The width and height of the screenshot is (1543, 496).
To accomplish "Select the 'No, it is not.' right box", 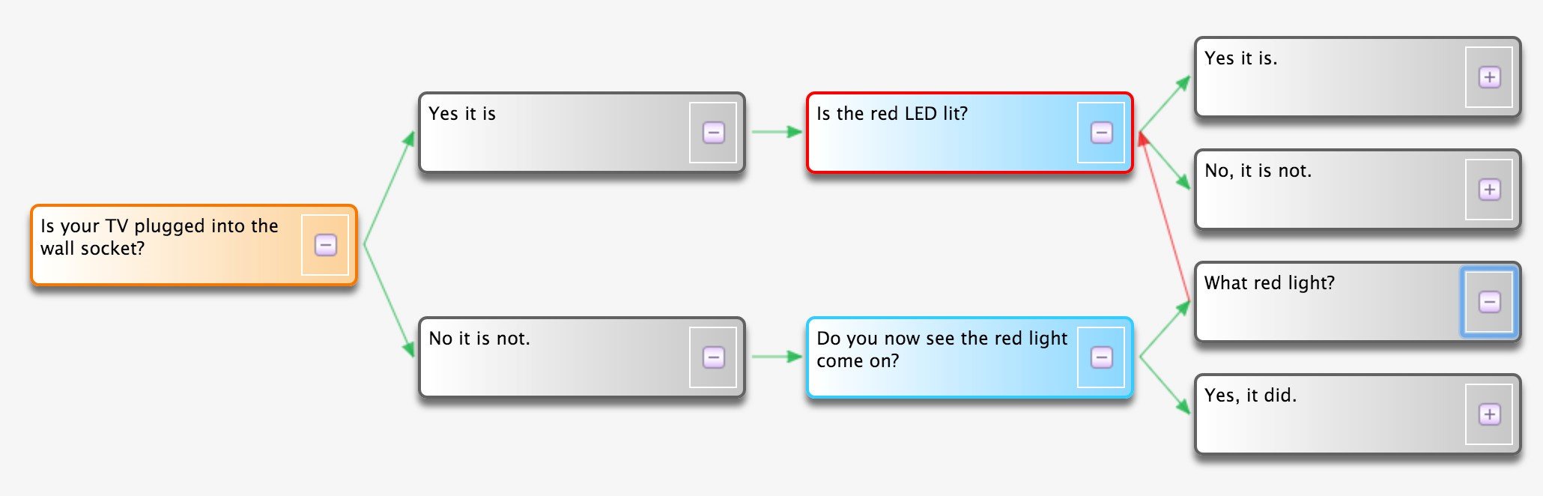I will click(x=1357, y=190).
